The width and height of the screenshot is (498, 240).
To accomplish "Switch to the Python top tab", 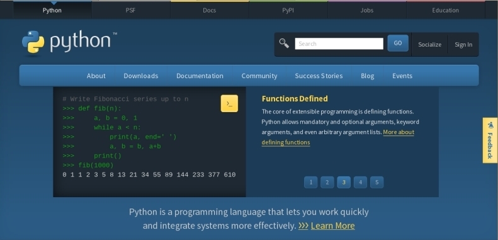I will click(x=52, y=10).
